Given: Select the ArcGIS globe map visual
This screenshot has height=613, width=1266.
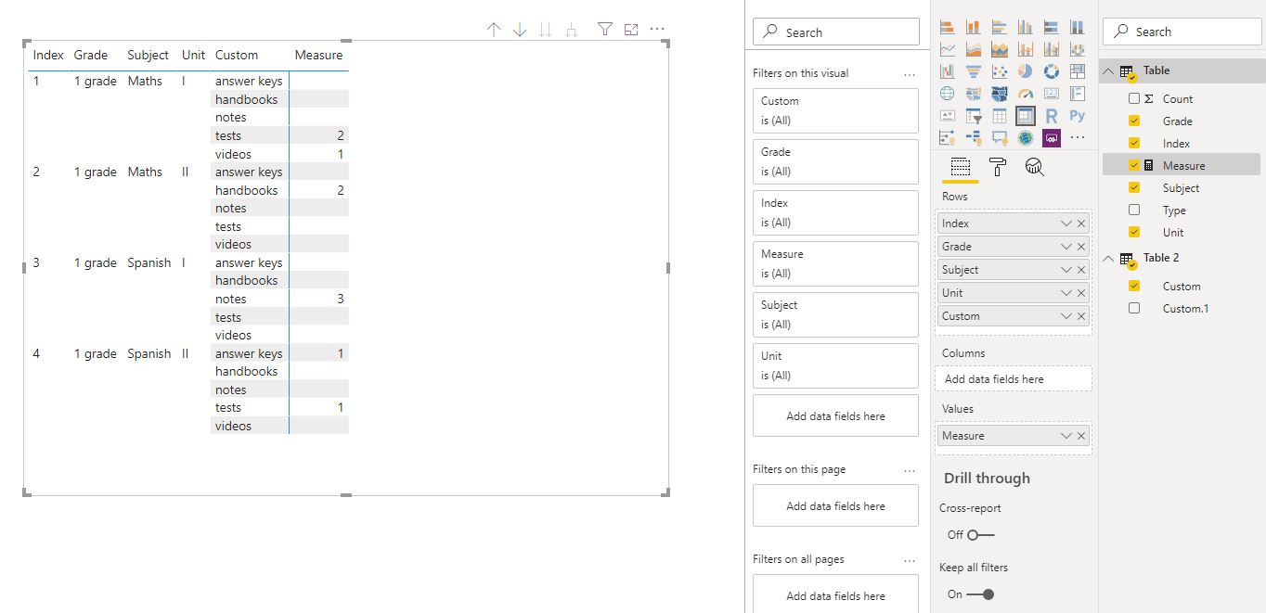Looking at the screenshot, I should pyautogui.click(x=1025, y=138).
